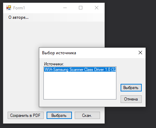Click Выбрать button on the main form
The image size is (156, 128).
(59, 115)
